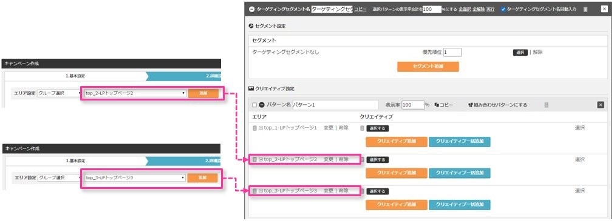Click 全選択 link in header
The image size is (614, 221).
point(465,9)
